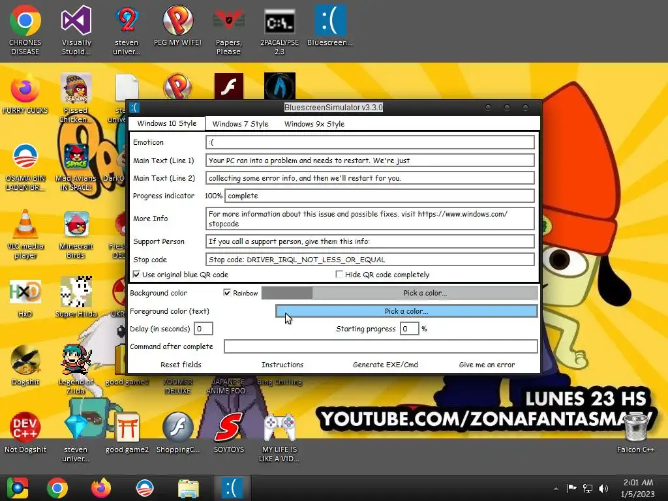Click the BluescreenSimulator taskbar button
Viewport: 668px width, 501px height.
click(232, 488)
